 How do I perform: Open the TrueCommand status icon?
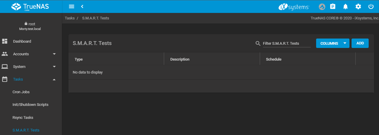pyautogui.click(x=322, y=6)
